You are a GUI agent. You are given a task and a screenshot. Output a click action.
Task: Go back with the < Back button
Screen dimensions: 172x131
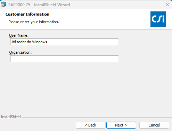pyautogui.click(x=91, y=125)
